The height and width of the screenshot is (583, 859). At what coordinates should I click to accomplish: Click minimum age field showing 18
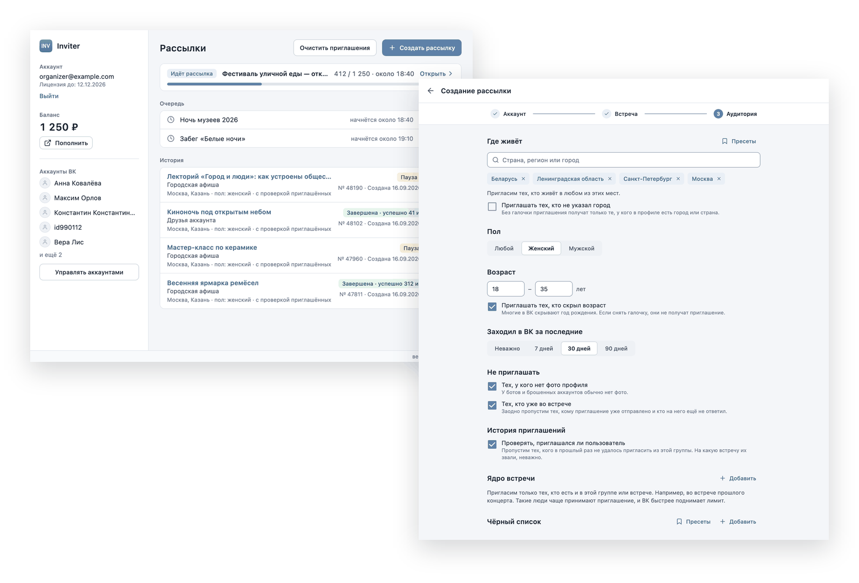506,289
